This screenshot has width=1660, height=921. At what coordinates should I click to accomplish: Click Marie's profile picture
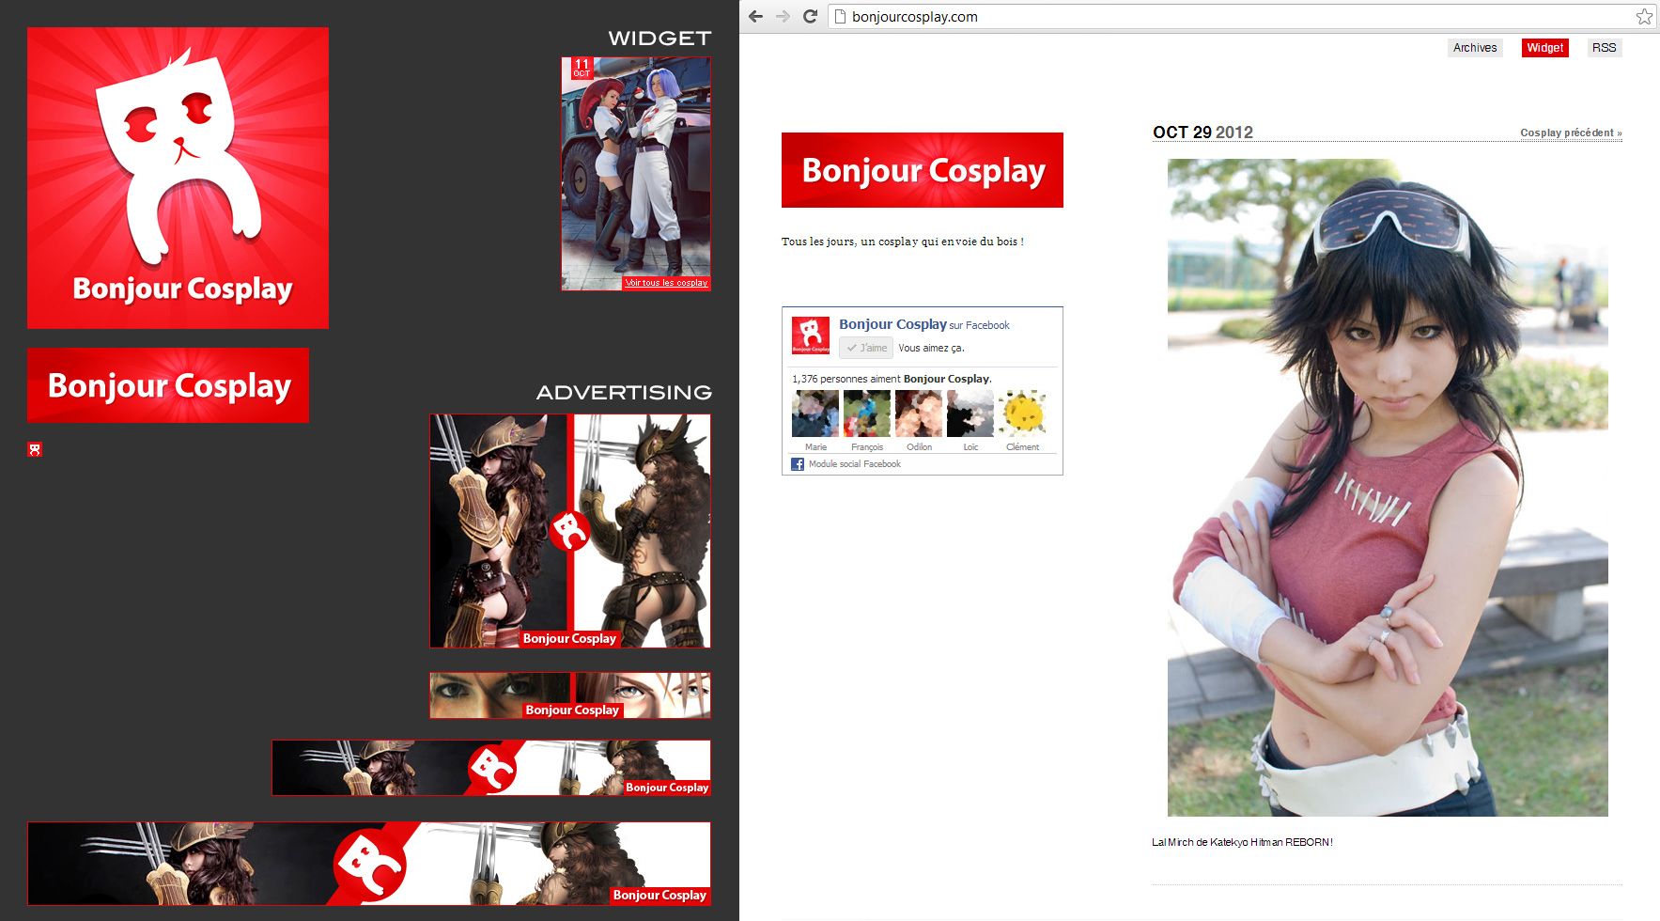(815, 414)
